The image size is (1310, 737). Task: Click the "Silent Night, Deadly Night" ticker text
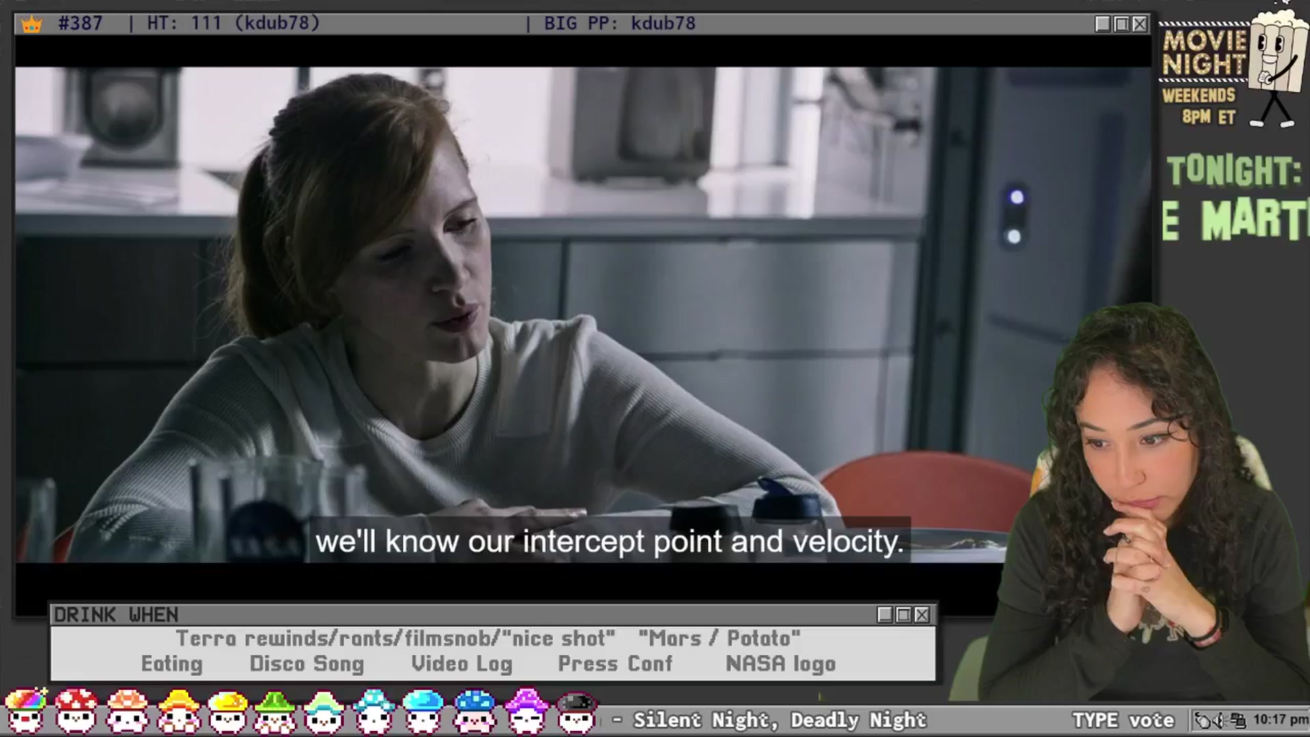(780, 720)
